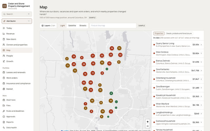Click the Ask Quinn sparkle icon
The height and width of the screenshot is (131, 210).
point(4,21)
